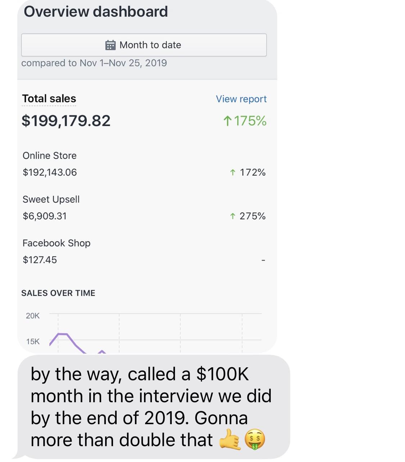
Task: Select the Facebook Shop sales row
Action: [x=144, y=251]
